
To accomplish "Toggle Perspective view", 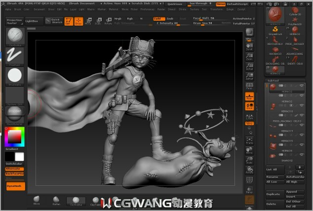I will [249, 86].
